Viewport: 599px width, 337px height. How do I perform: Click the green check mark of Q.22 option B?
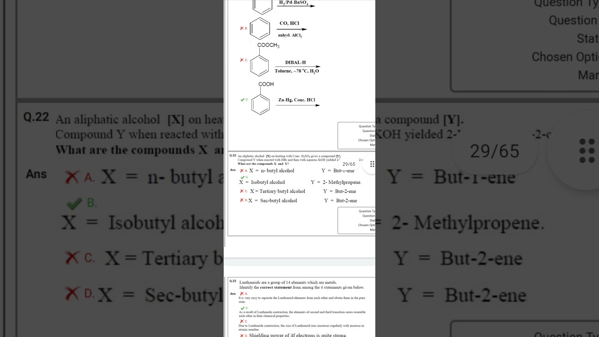(242, 177)
